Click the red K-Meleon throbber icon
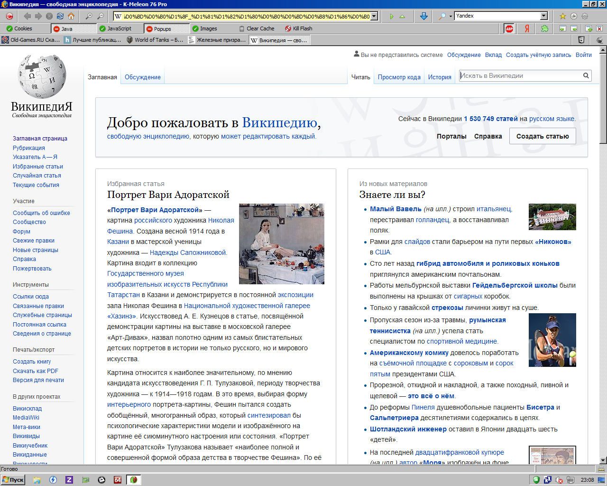 [x=9, y=16]
